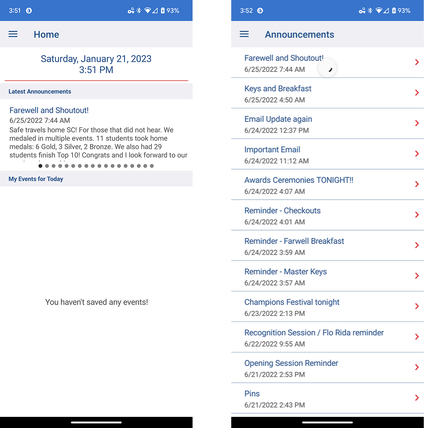Open chevron for Important Email row

(x=417, y=154)
